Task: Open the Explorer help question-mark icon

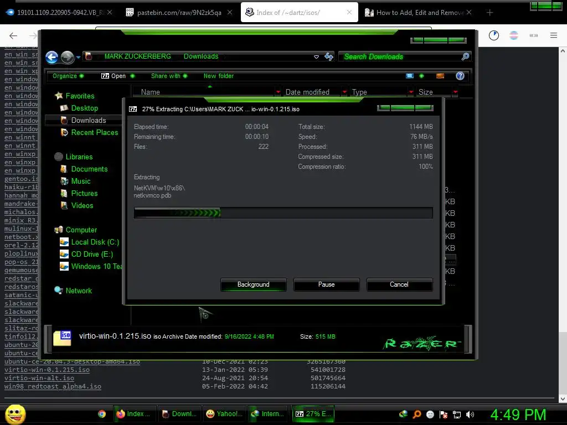Action: click(460, 76)
